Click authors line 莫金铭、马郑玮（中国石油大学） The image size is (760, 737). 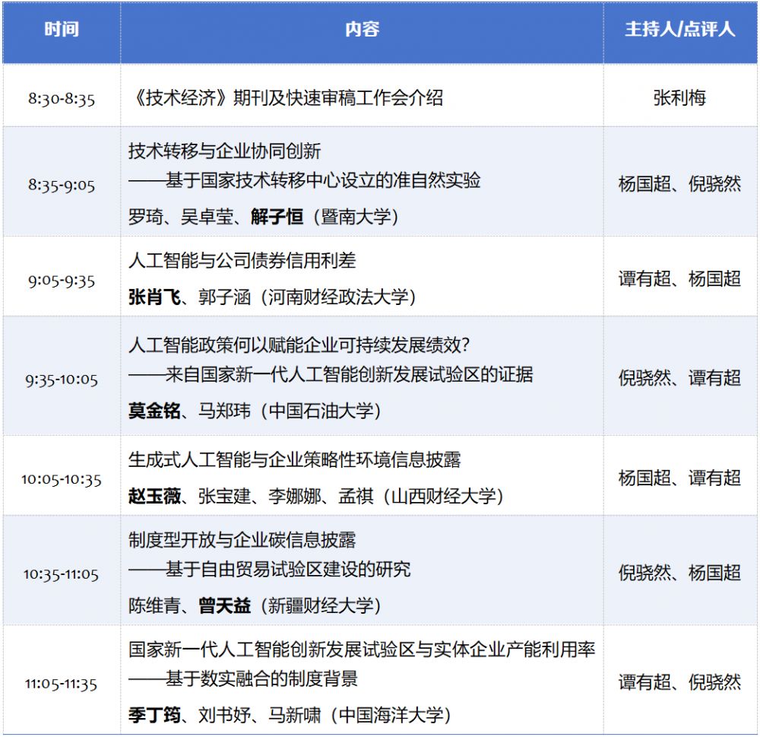tap(255, 411)
